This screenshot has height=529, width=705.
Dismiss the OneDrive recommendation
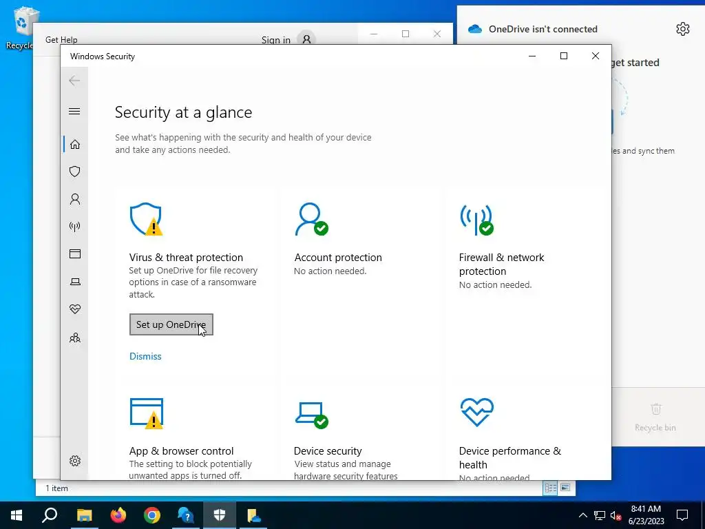[145, 356]
